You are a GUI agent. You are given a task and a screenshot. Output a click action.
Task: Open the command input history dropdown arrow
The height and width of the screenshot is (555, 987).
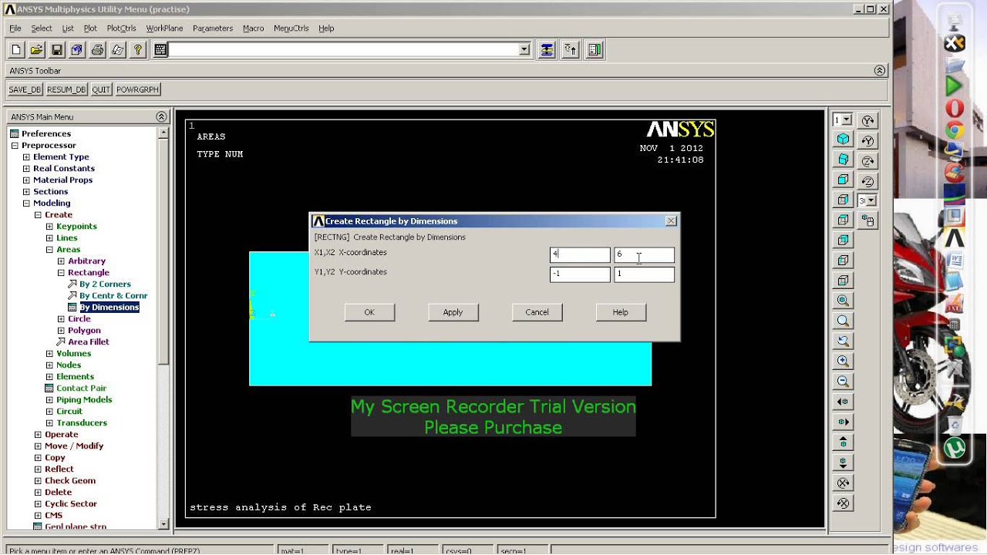pyautogui.click(x=524, y=50)
